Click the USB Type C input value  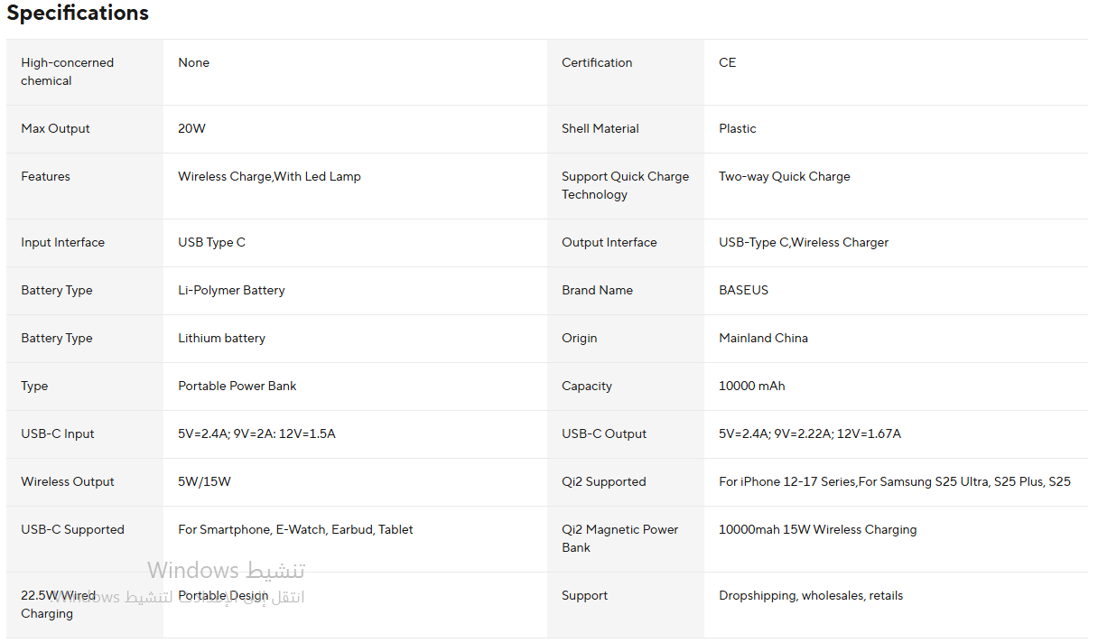pyautogui.click(x=211, y=242)
